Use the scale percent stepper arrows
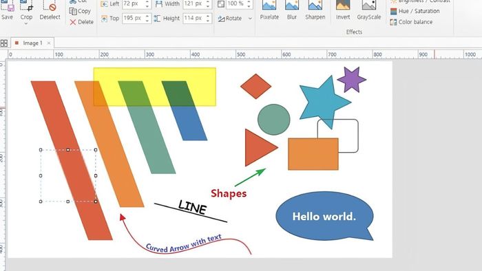Screen dimensions: 482x271 click(249, 4)
